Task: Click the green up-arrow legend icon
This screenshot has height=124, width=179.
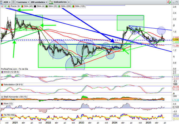Action: (x=5, y=6)
